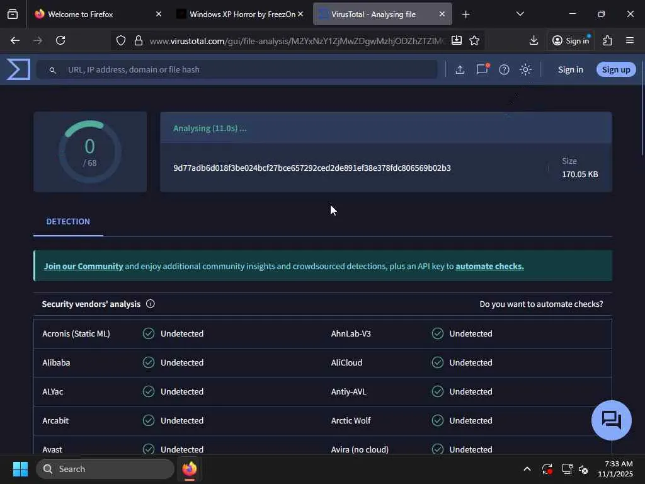The width and height of the screenshot is (645, 484).
Task: Close VirusTotal Analysing file tab
Action: pyautogui.click(x=442, y=14)
